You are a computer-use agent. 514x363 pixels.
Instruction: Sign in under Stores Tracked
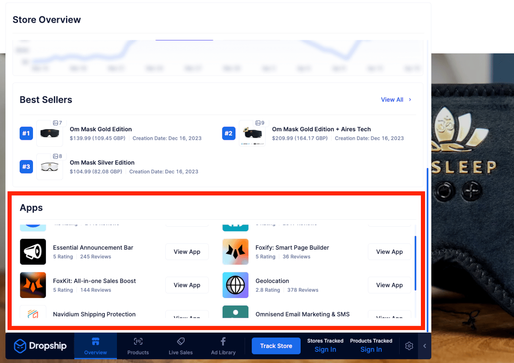coord(325,350)
